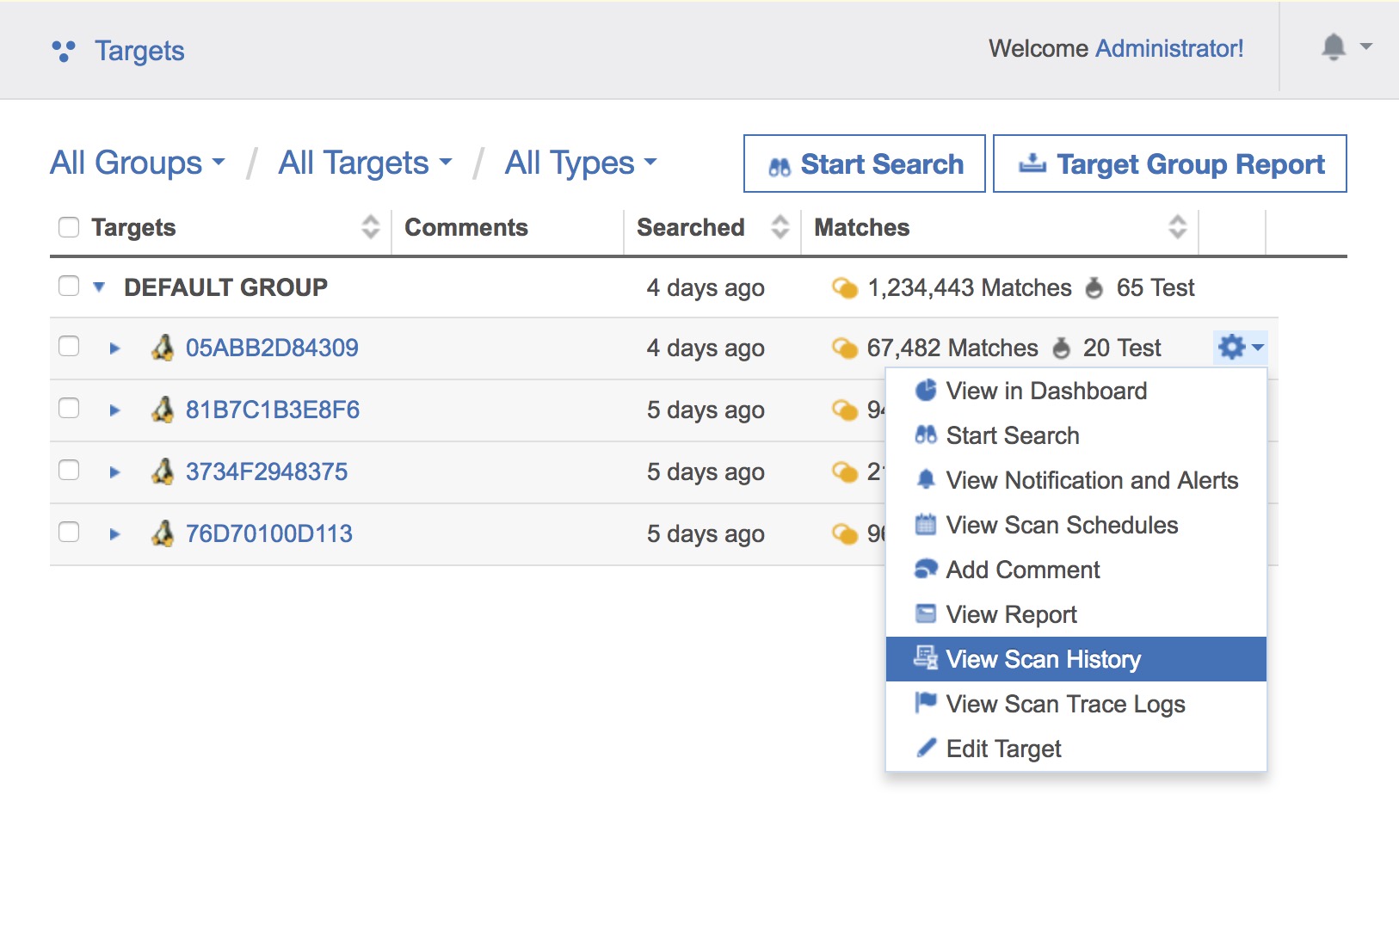Viewport: 1399px width, 943px height.
Task: Check the select-all Targets checkbox
Action: 69,227
